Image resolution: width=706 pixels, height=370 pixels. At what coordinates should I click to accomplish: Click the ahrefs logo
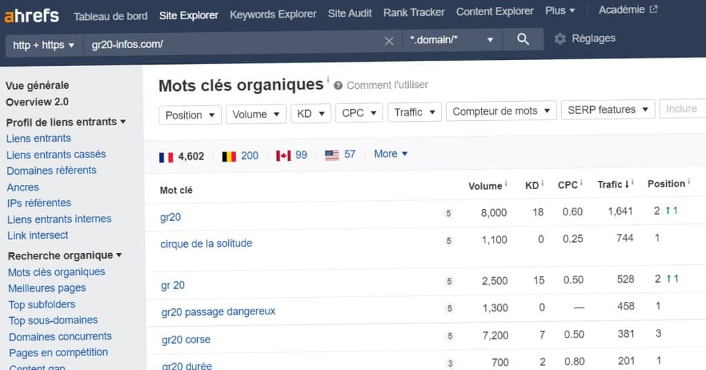coord(32,16)
